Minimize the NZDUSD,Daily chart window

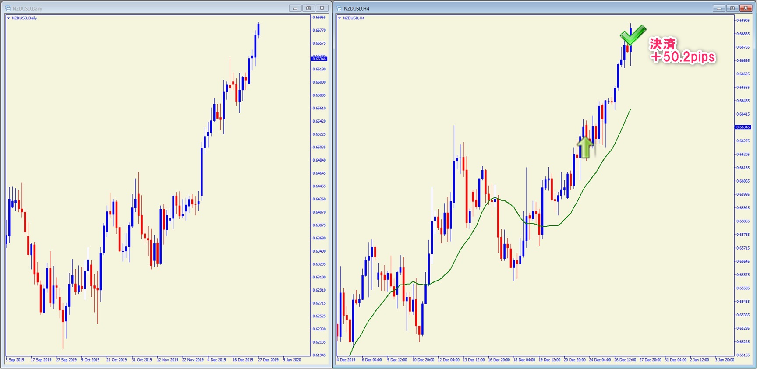tap(295, 8)
